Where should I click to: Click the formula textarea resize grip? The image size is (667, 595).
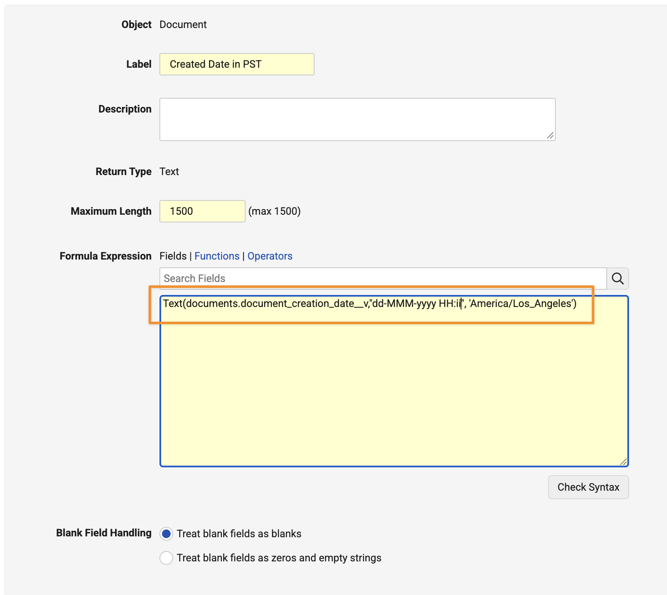pyautogui.click(x=623, y=461)
